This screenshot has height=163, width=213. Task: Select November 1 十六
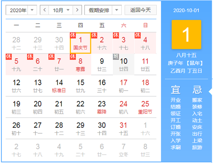145,129
